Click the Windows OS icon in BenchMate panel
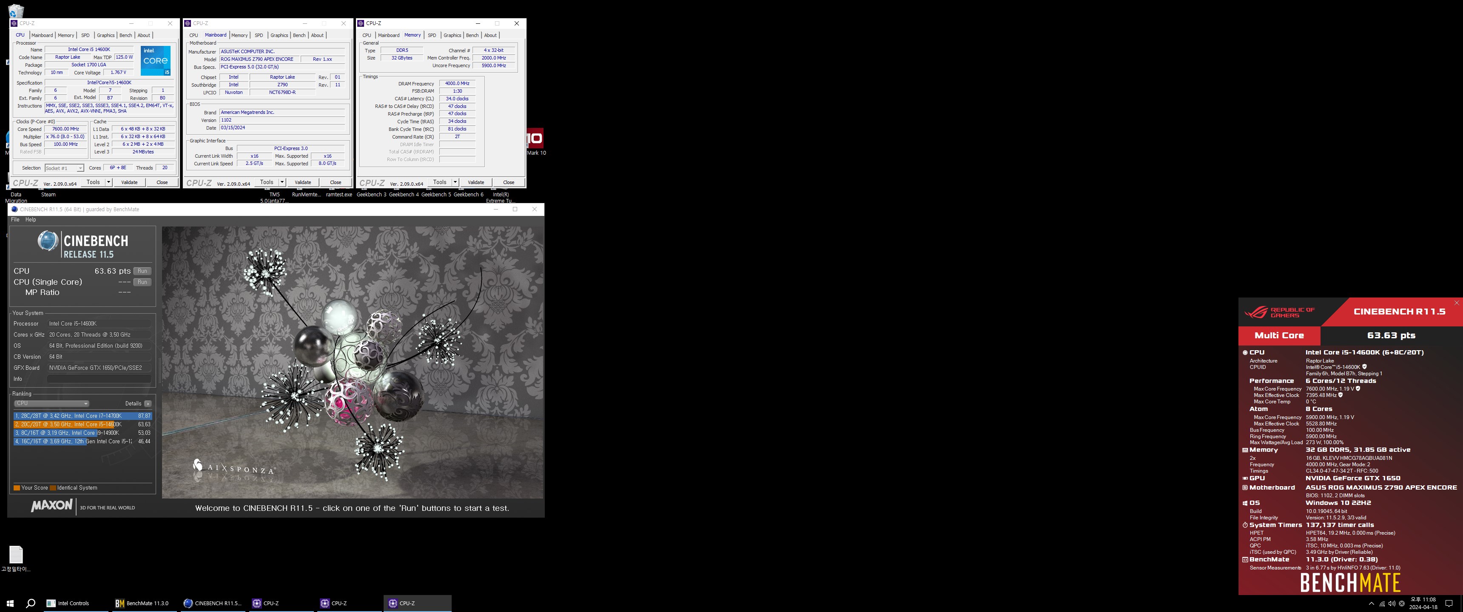The image size is (1463, 612). [x=1245, y=503]
